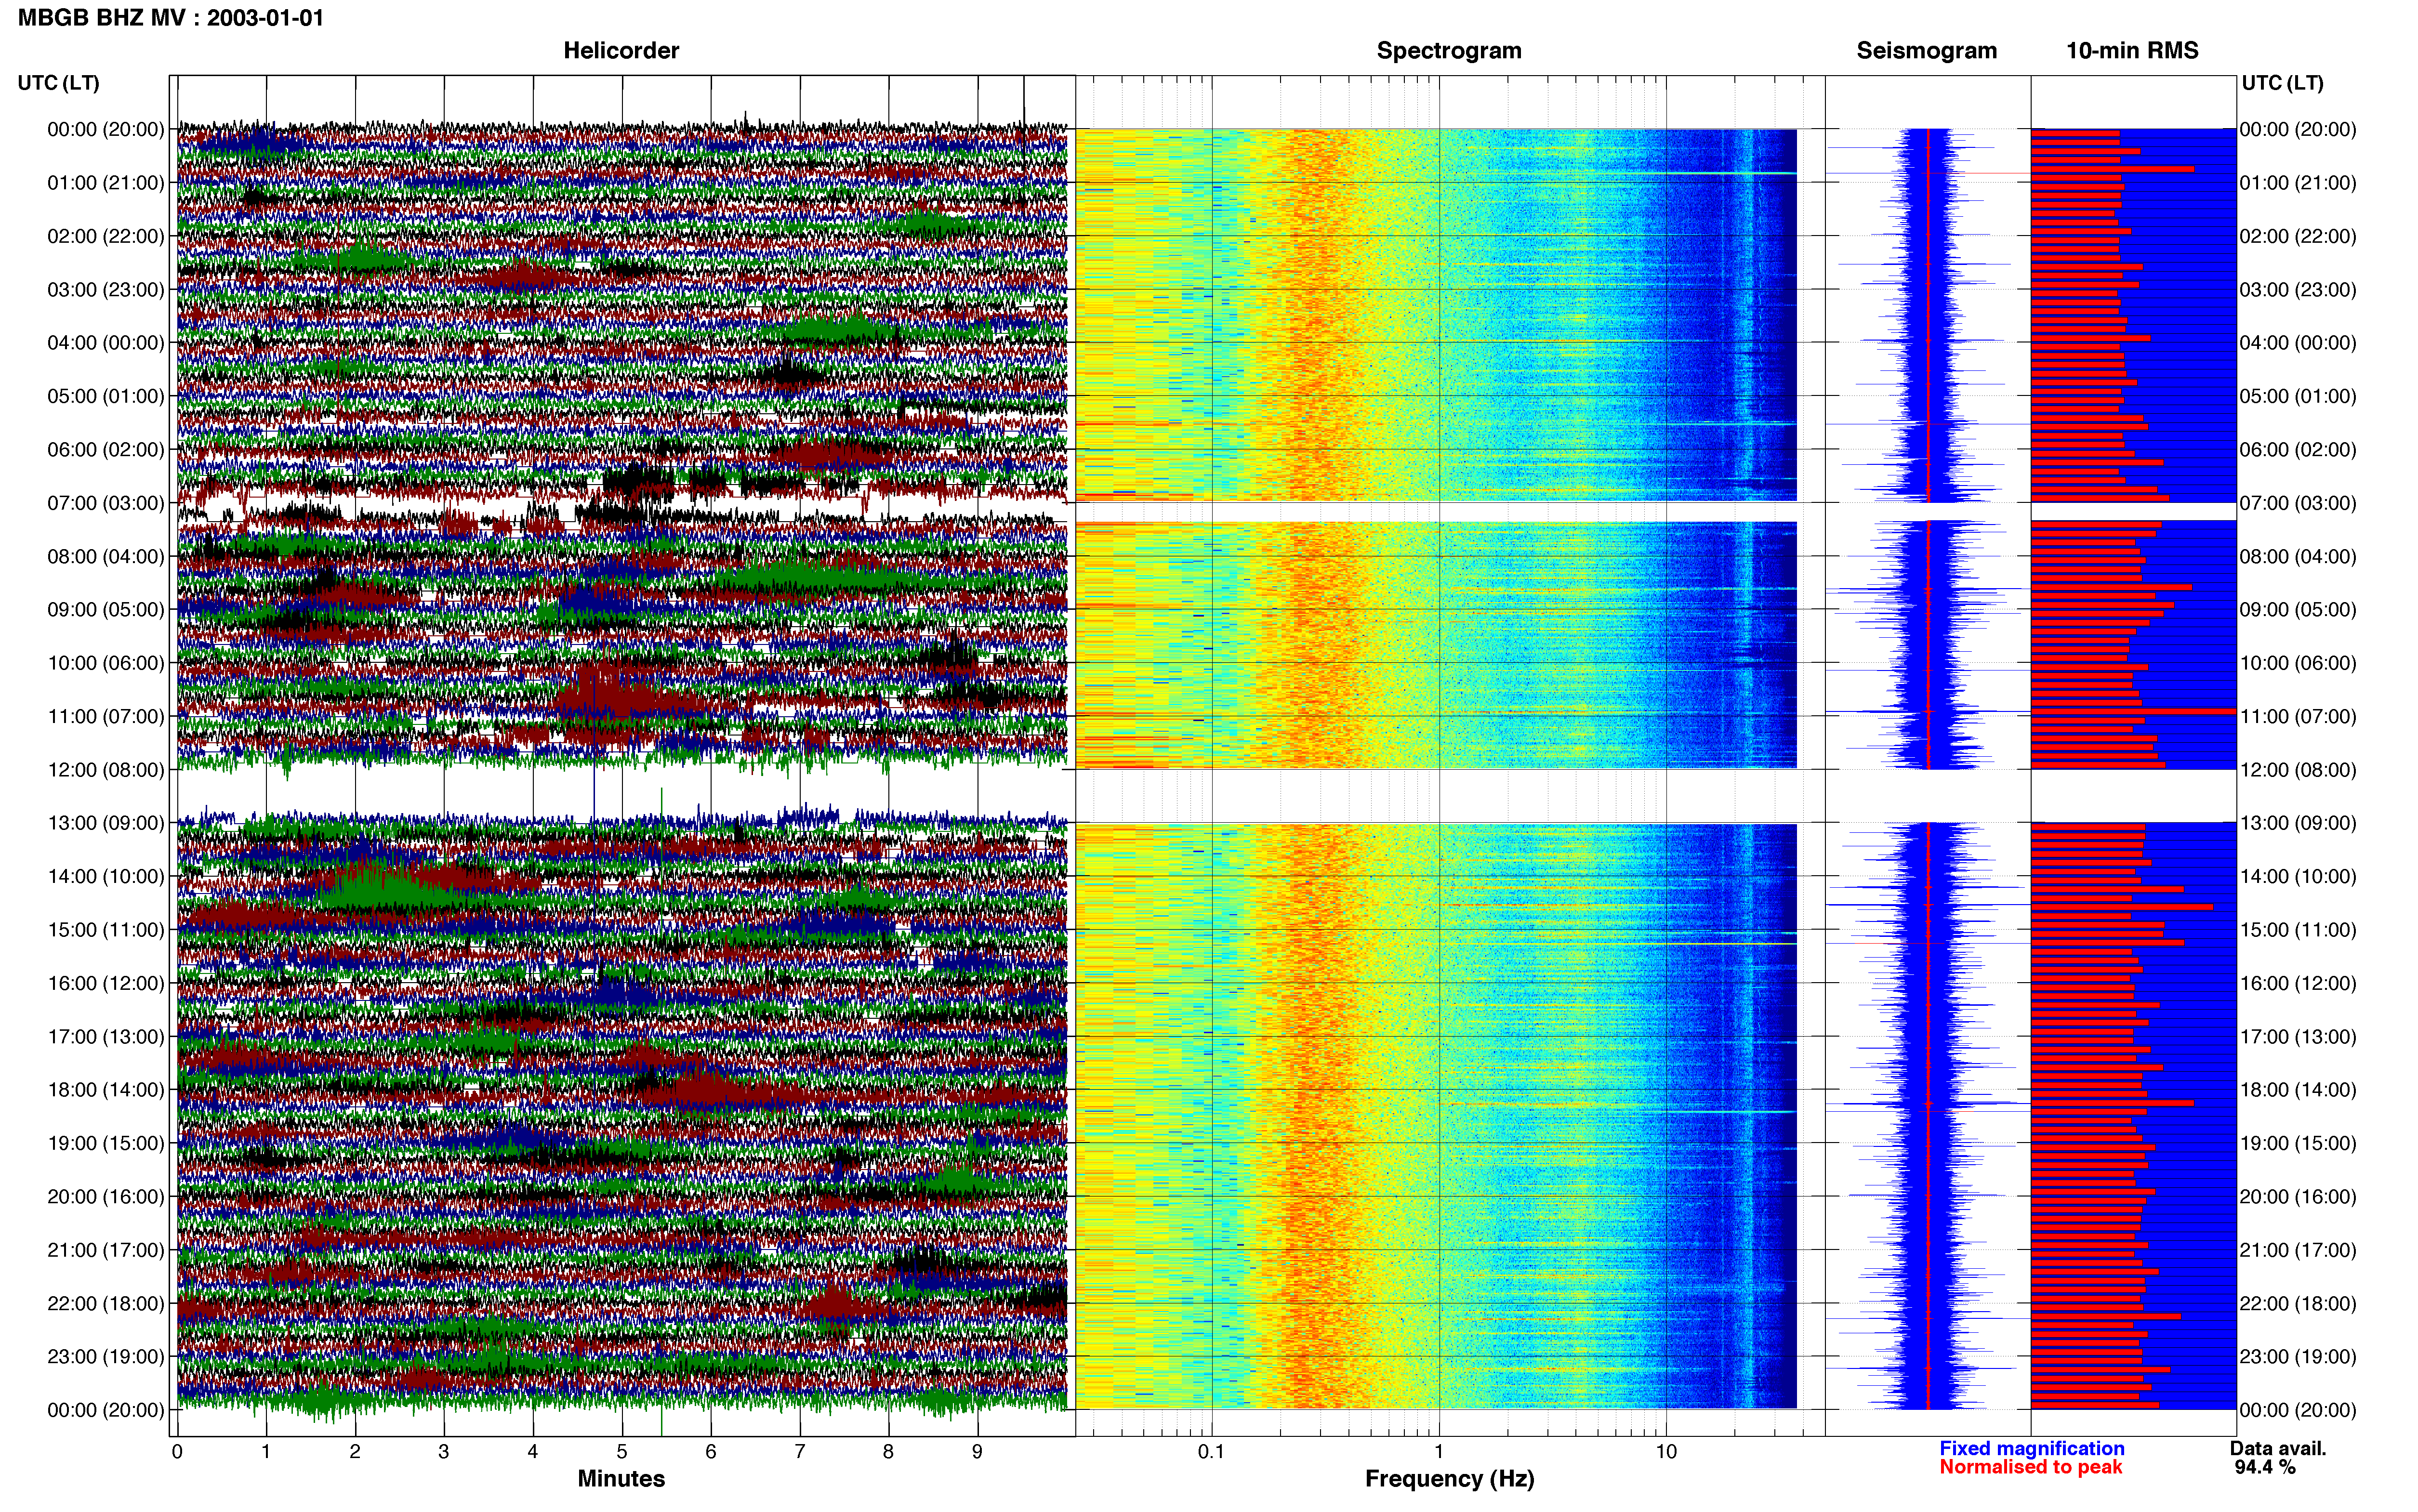Click the 22:00 (18:00) label on the right axis
The width and height of the screenshot is (2418, 1512).
[x=2298, y=1304]
